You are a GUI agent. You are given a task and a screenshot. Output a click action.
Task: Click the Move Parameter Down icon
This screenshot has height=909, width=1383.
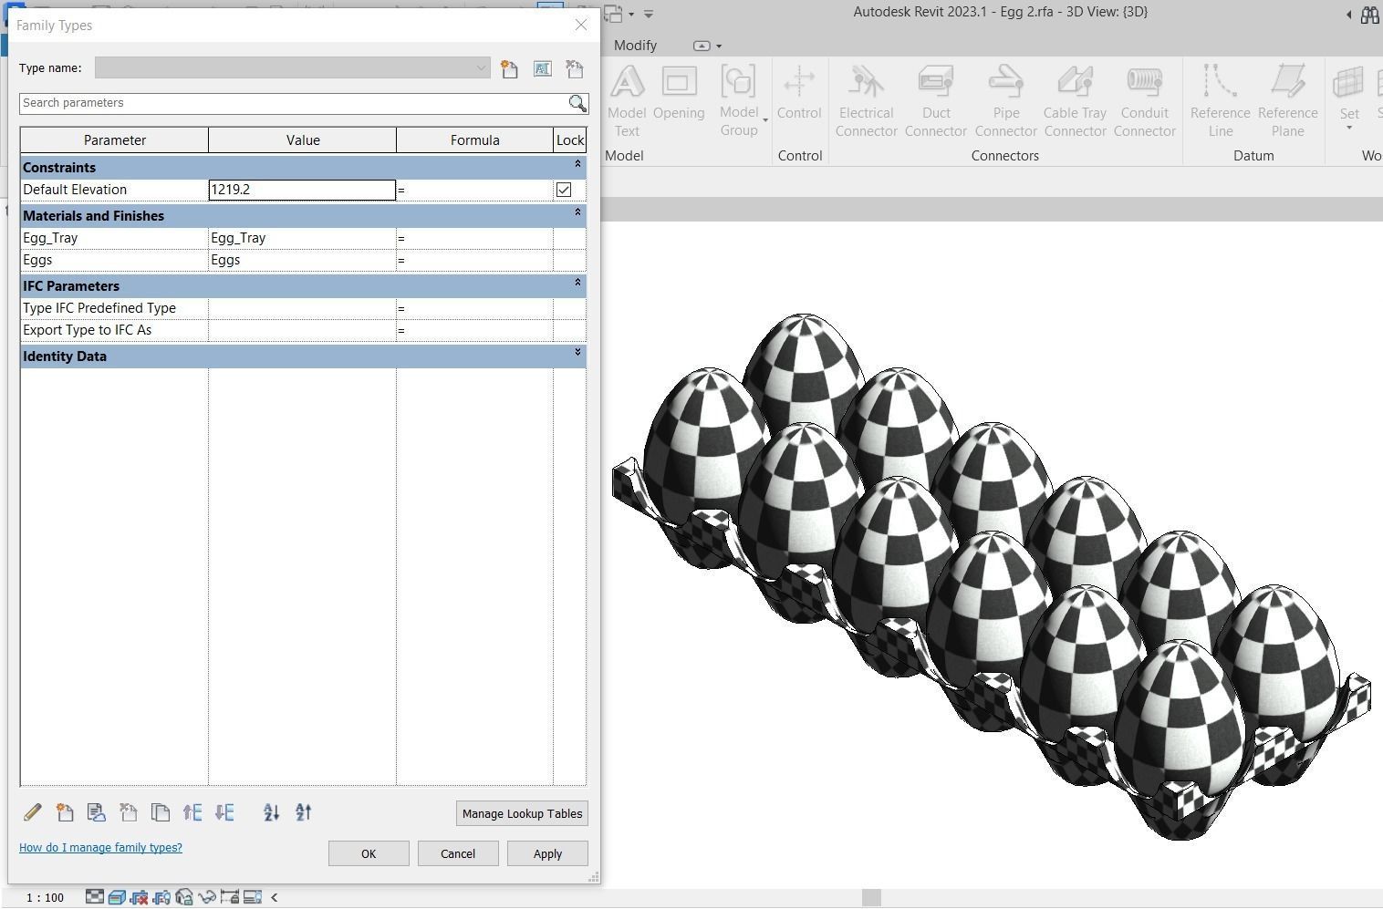coord(224,812)
